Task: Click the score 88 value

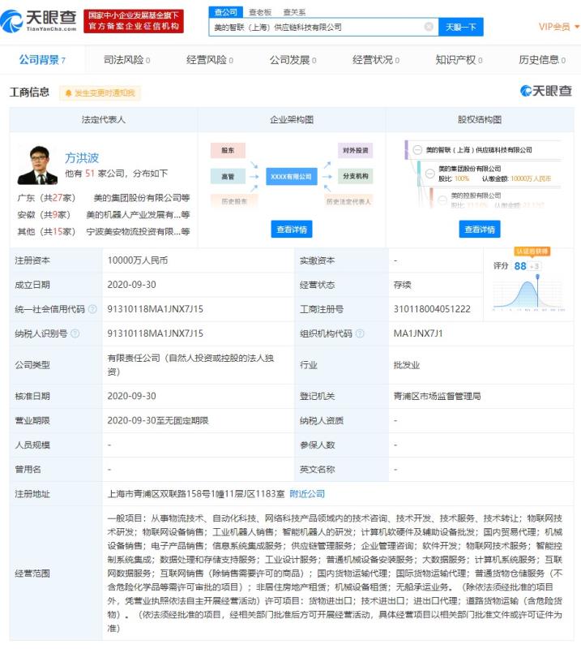Action: click(520, 266)
